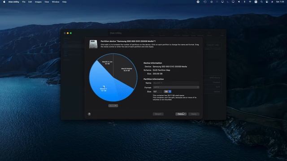Click the Revert button
The width and height of the screenshot is (287, 161).
[x=158, y=114]
